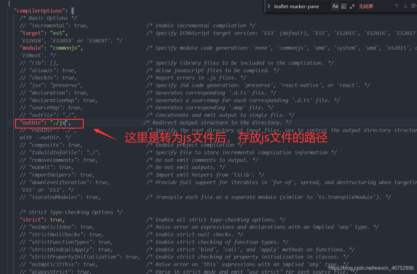This screenshot has height=274, width=417.
Task: Click the "Report errors in .js files" comment
Action: 196,78
